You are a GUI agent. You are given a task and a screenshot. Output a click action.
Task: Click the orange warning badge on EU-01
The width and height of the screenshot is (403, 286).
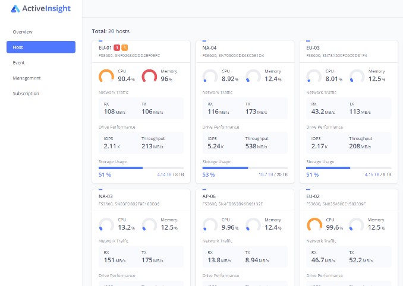coord(124,47)
